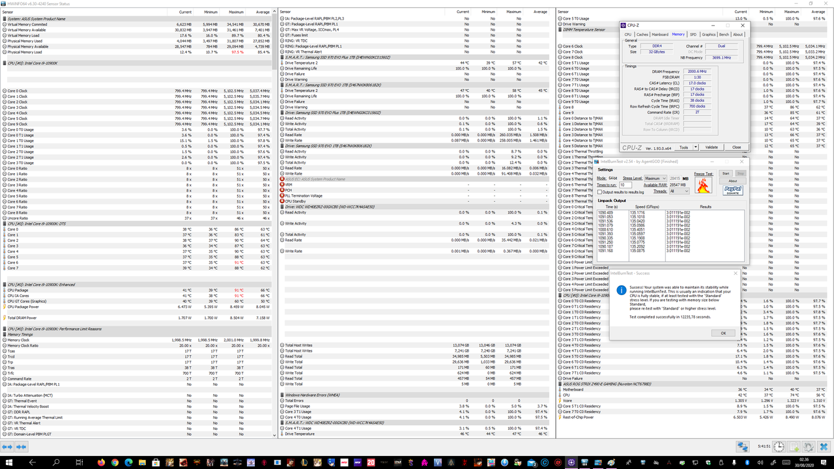The width and height of the screenshot is (834, 469).
Task: Click the back navigation arrows in HWiNFO toolbar
Action: (x=7, y=447)
